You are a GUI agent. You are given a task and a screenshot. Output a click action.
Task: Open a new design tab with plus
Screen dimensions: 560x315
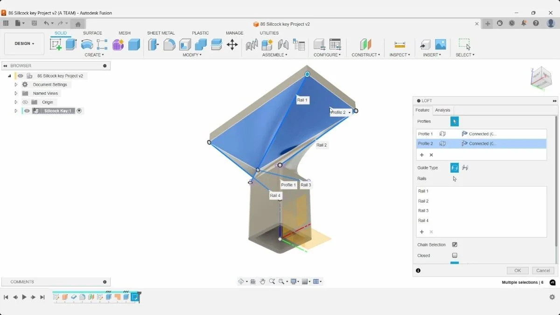488,24
